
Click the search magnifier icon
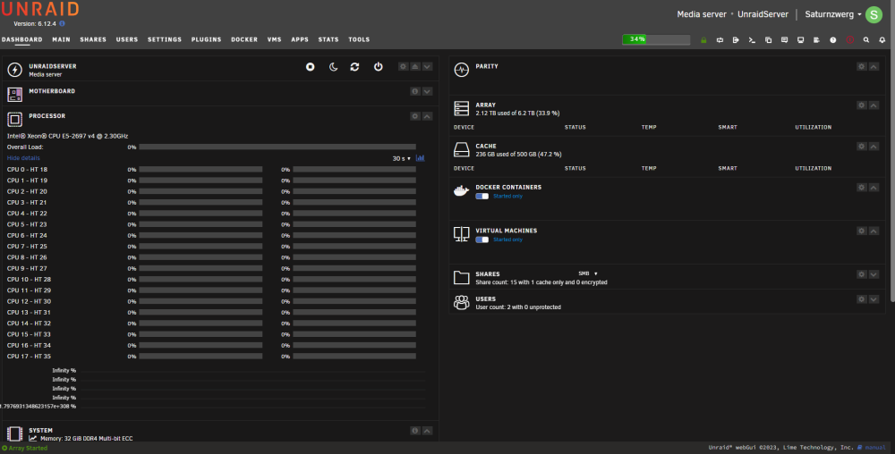(x=865, y=40)
